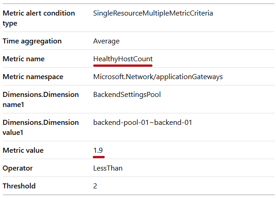Click the Metric value label
The image size is (276, 198).
(x=23, y=150)
